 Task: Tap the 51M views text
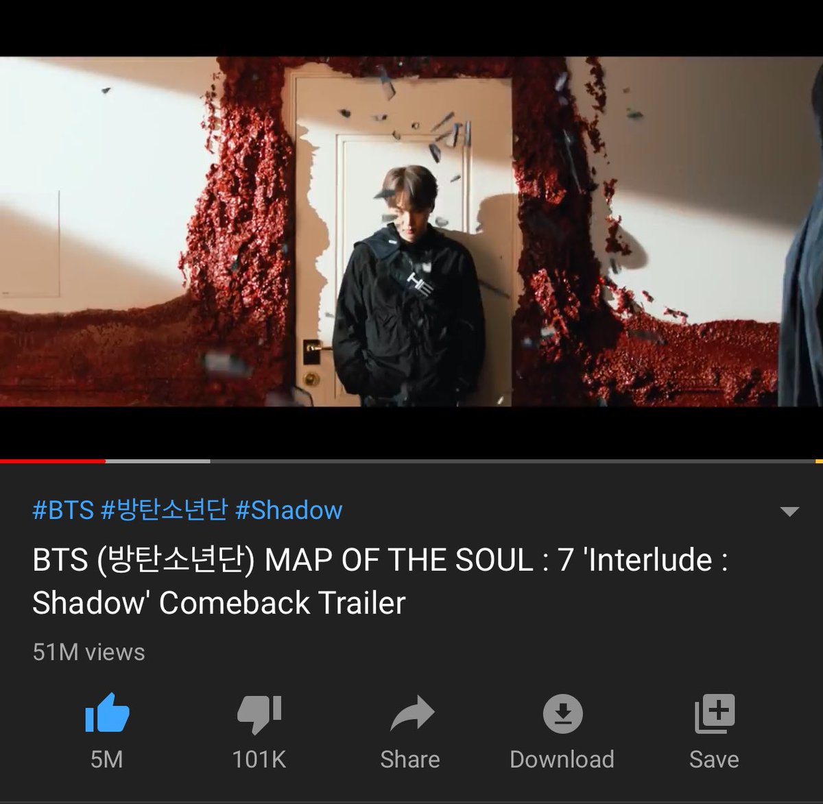[88, 652]
